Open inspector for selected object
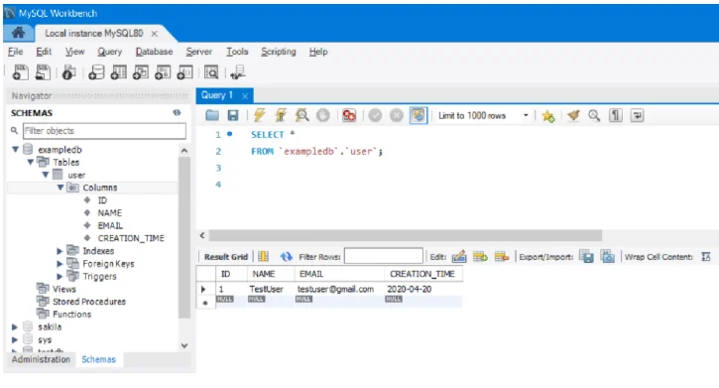 coord(68,72)
